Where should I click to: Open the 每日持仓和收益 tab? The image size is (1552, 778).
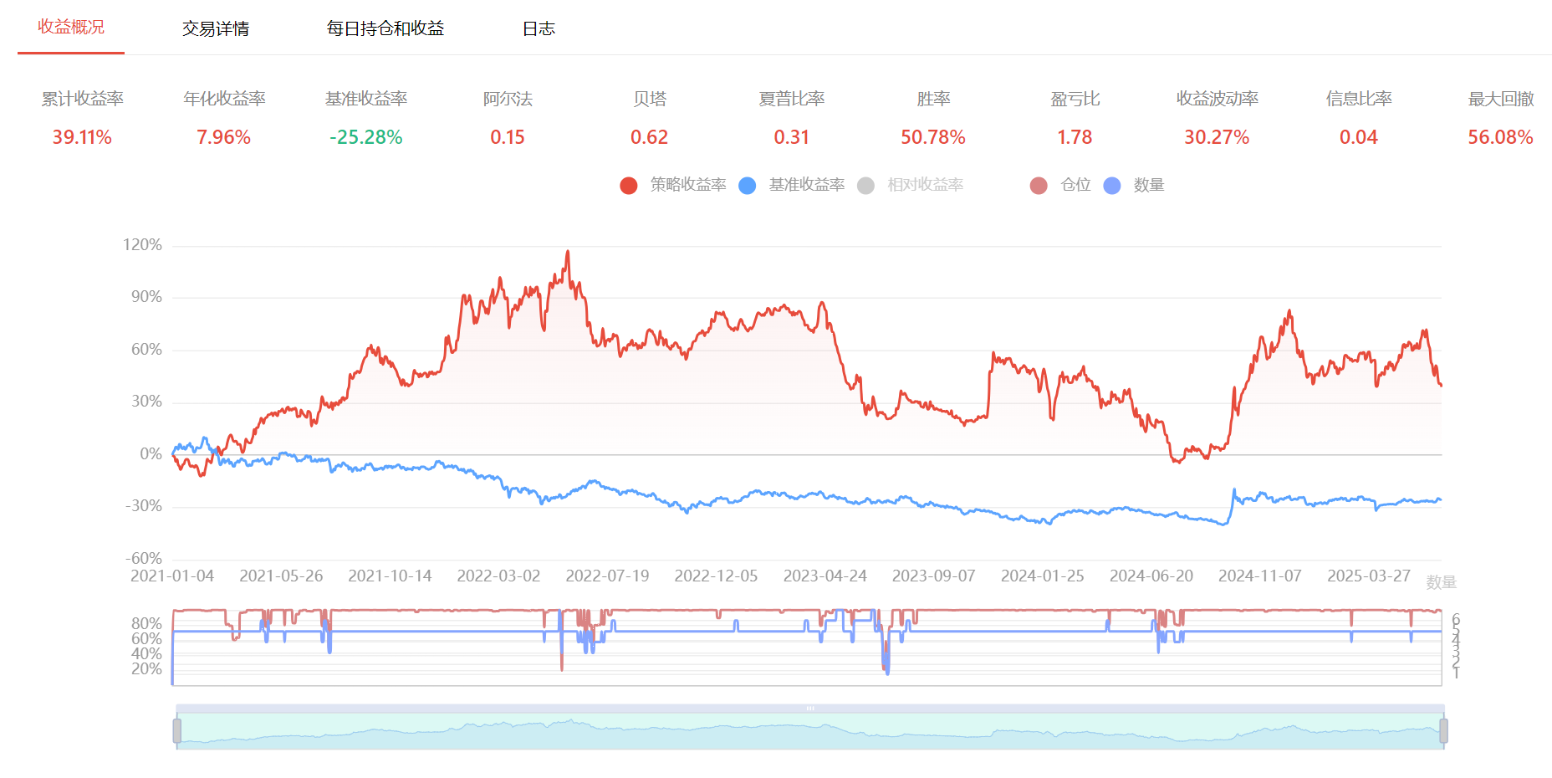tap(385, 28)
